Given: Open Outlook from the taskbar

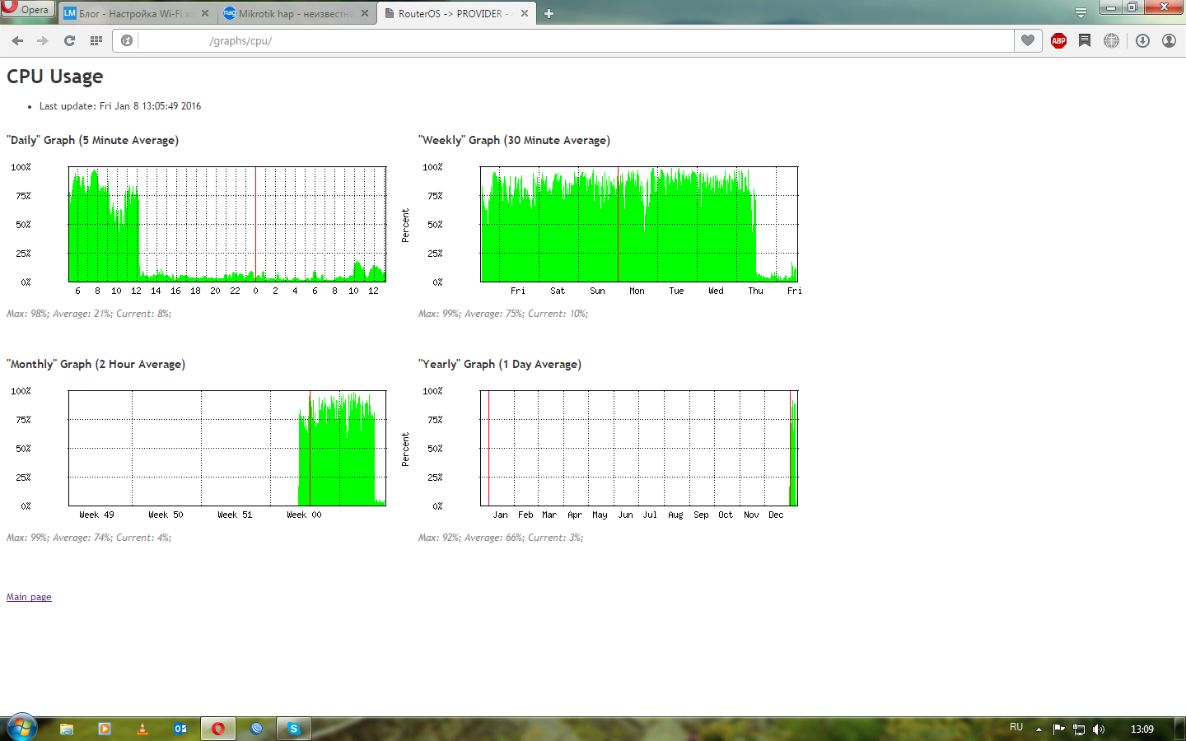Looking at the screenshot, I should [180, 729].
